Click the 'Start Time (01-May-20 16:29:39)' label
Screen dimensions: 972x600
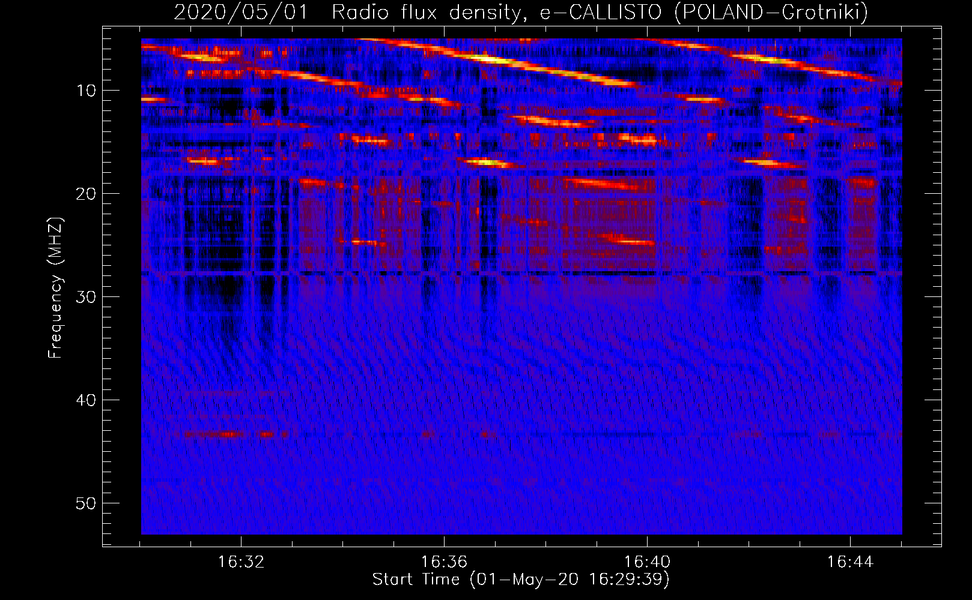click(521, 580)
